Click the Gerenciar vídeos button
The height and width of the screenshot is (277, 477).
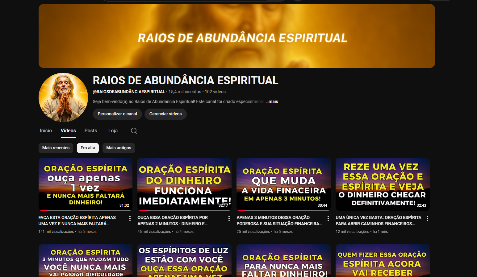[x=165, y=114]
